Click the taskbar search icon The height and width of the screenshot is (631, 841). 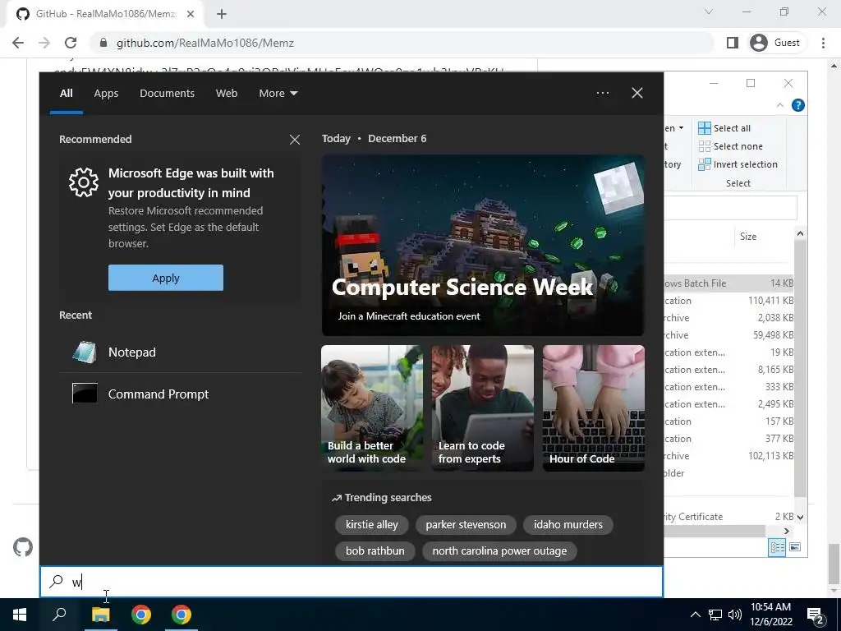(x=59, y=615)
